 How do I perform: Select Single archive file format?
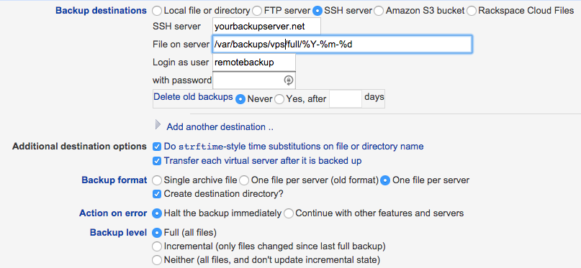pos(157,180)
